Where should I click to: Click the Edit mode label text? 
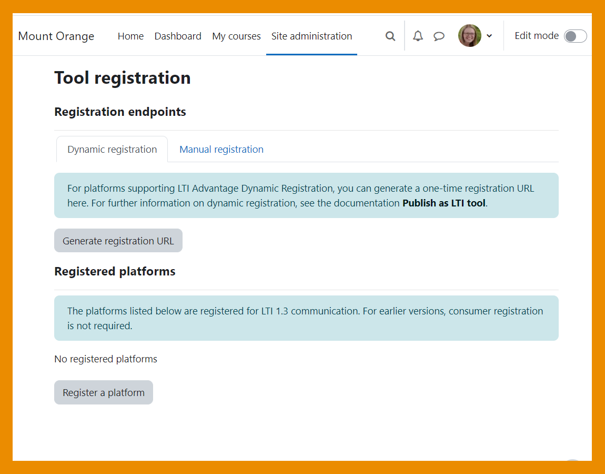[x=536, y=36]
